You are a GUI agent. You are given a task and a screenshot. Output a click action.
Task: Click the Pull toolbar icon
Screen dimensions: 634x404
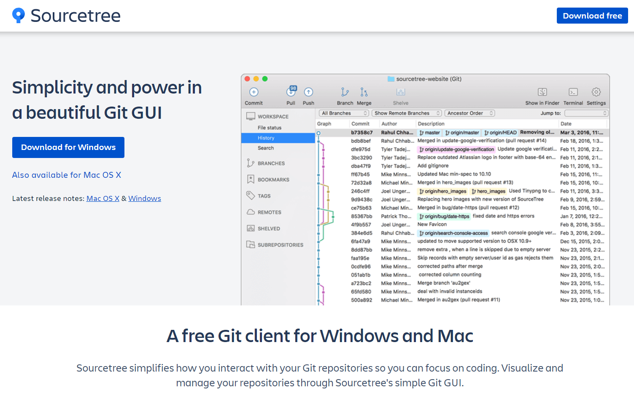click(x=291, y=91)
